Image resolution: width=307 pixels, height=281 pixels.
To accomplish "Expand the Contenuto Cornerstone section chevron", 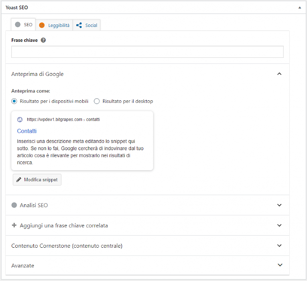I will [280, 245].
